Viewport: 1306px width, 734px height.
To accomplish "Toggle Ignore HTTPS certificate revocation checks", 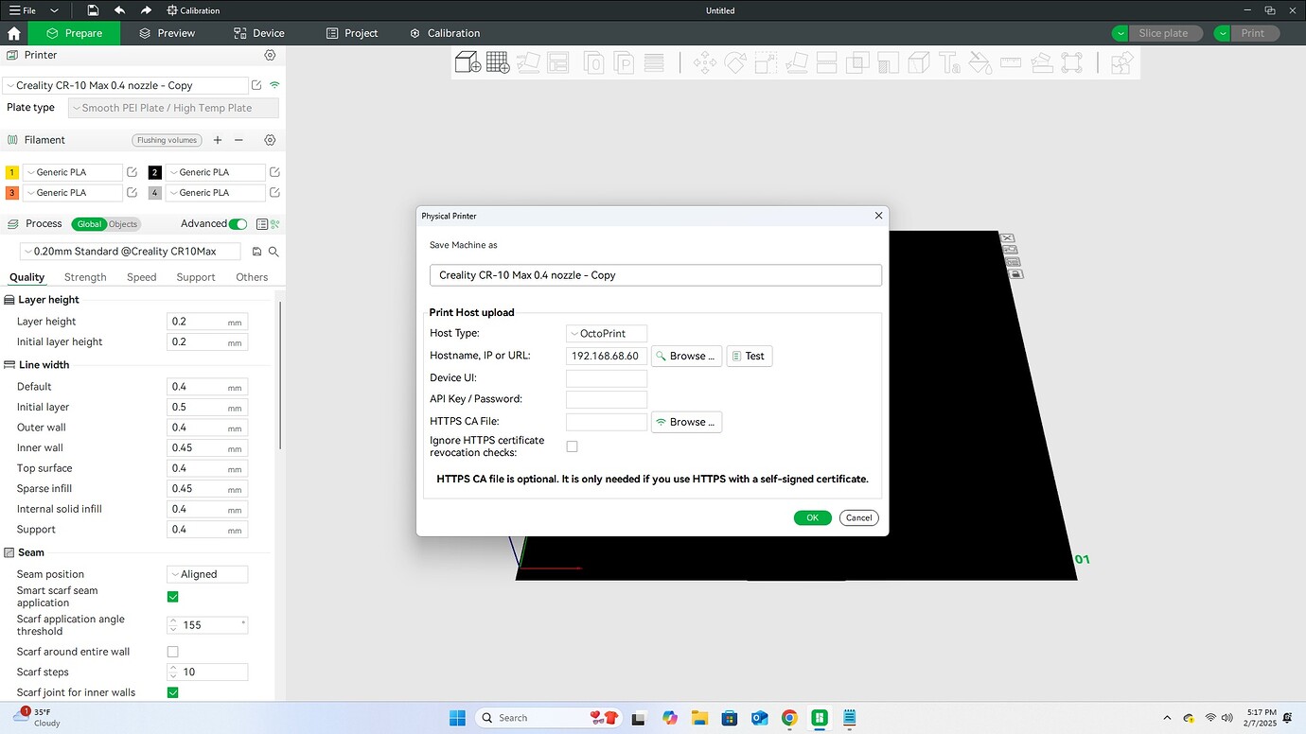I will 572,446.
